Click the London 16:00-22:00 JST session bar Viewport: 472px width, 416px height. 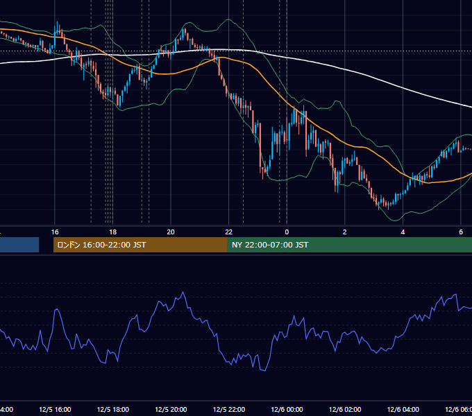[140, 245]
